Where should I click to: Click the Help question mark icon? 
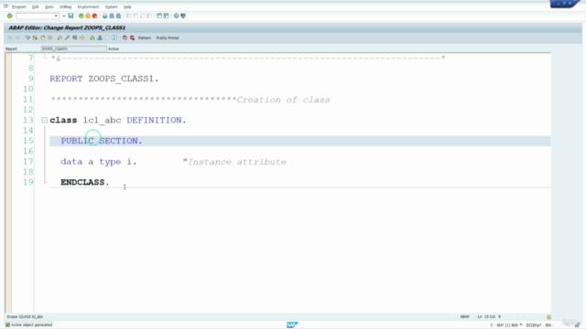(177, 16)
